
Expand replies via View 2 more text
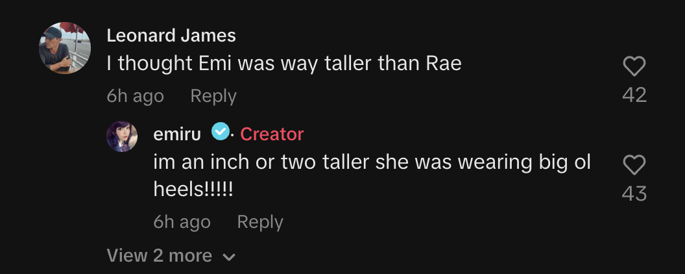pos(160,255)
